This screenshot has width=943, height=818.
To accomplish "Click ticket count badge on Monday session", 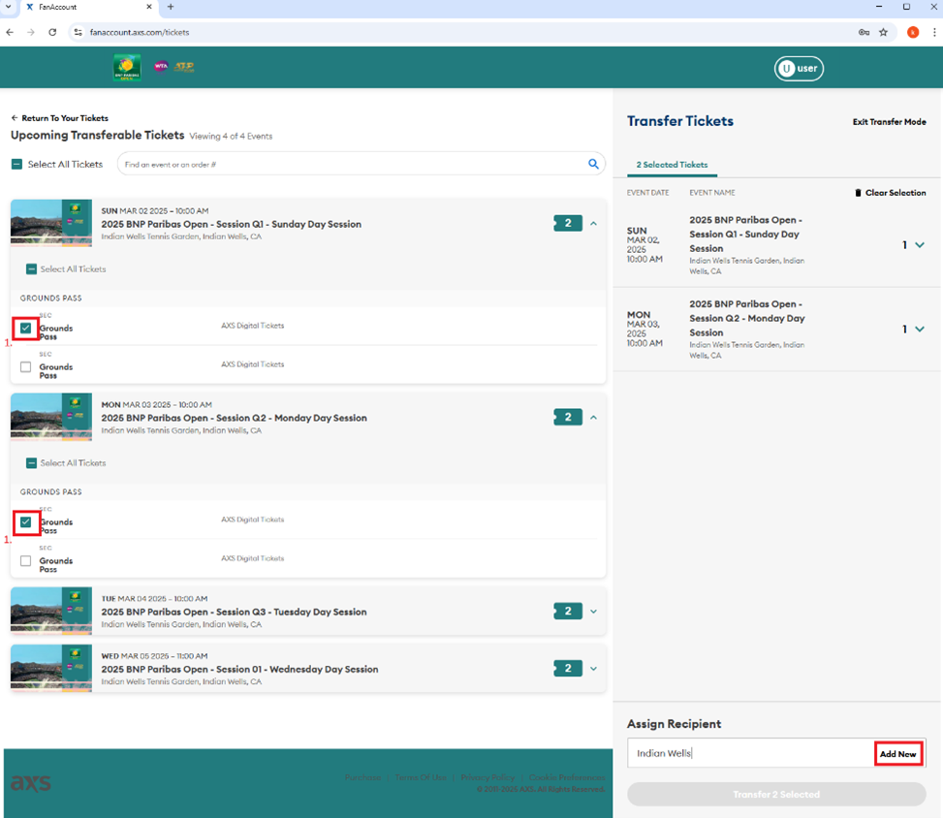I will coord(568,418).
